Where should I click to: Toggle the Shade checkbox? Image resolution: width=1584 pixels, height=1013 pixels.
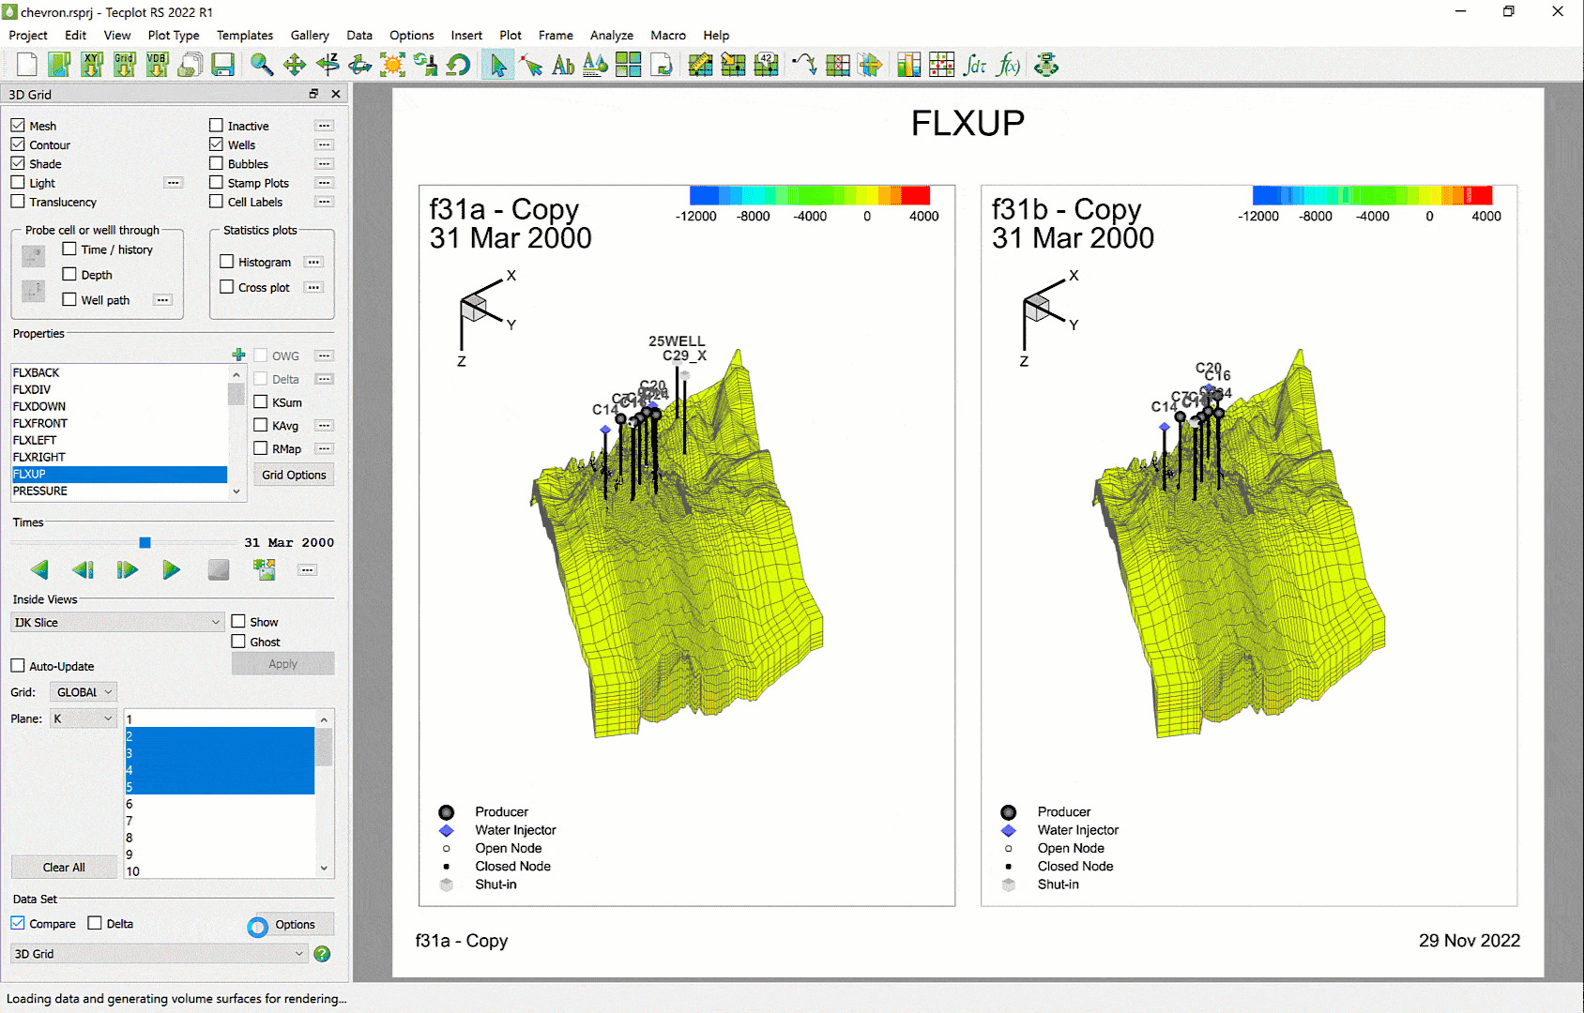pyautogui.click(x=18, y=163)
